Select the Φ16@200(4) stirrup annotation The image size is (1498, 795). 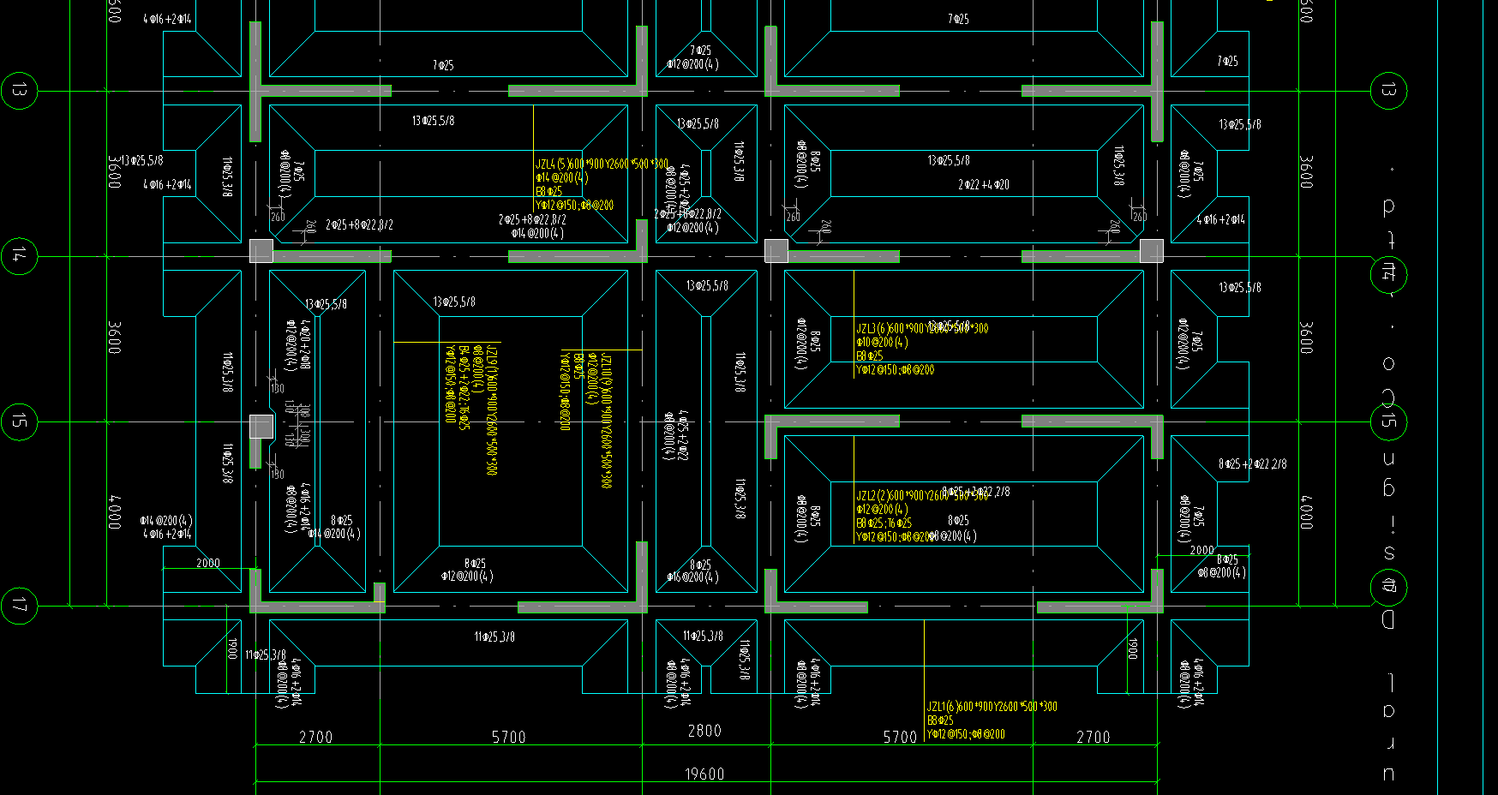click(x=692, y=577)
